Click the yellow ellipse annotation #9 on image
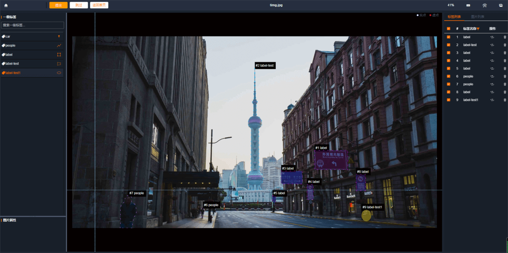 (366, 216)
